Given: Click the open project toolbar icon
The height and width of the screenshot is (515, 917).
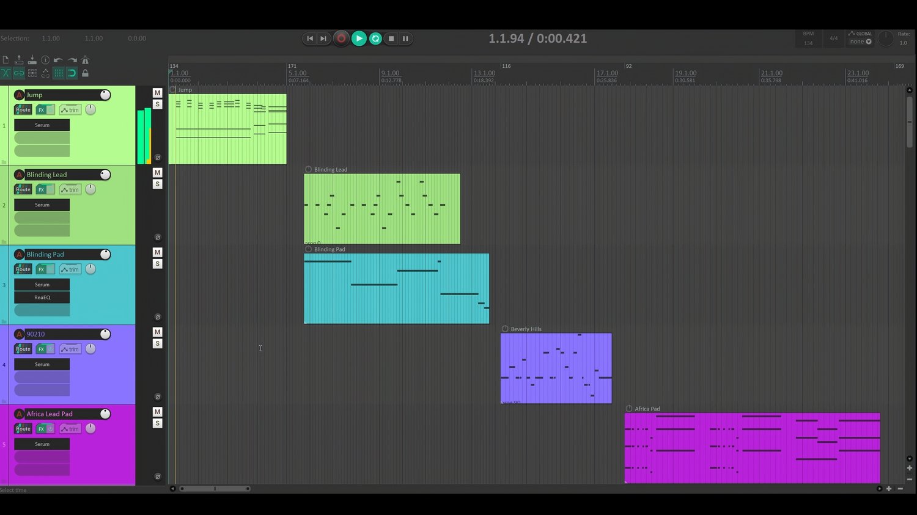Looking at the screenshot, I should pos(19,60).
